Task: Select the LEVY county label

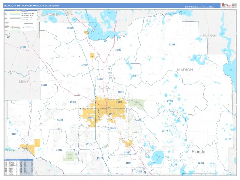Action: pyautogui.click(x=24, y=81)
